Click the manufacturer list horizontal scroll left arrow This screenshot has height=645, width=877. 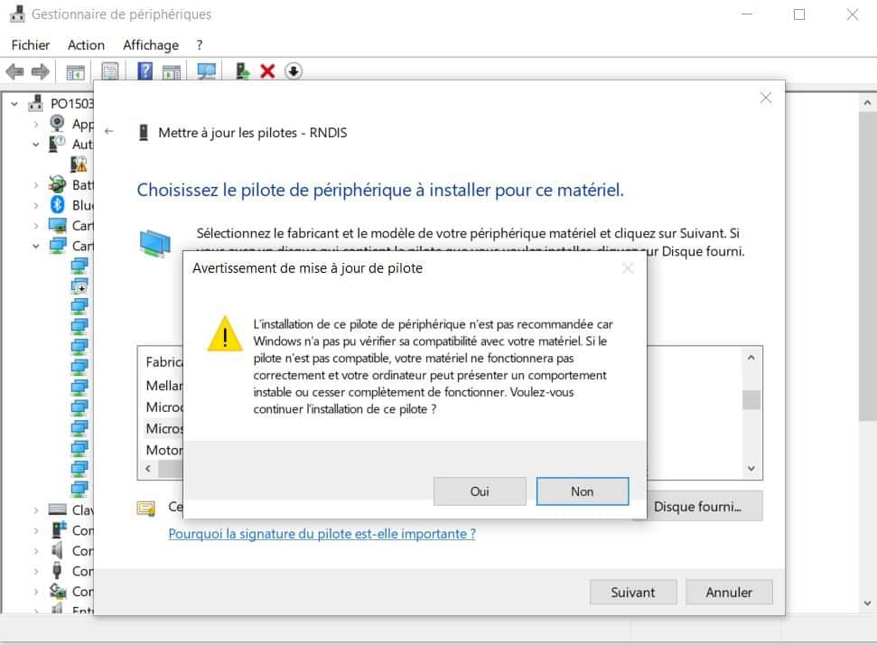point(148,469)
